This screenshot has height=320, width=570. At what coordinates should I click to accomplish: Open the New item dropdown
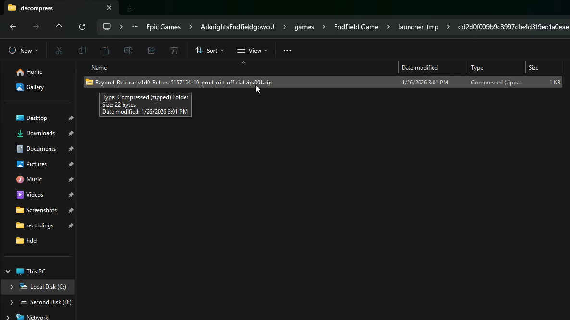pos(23,50)
